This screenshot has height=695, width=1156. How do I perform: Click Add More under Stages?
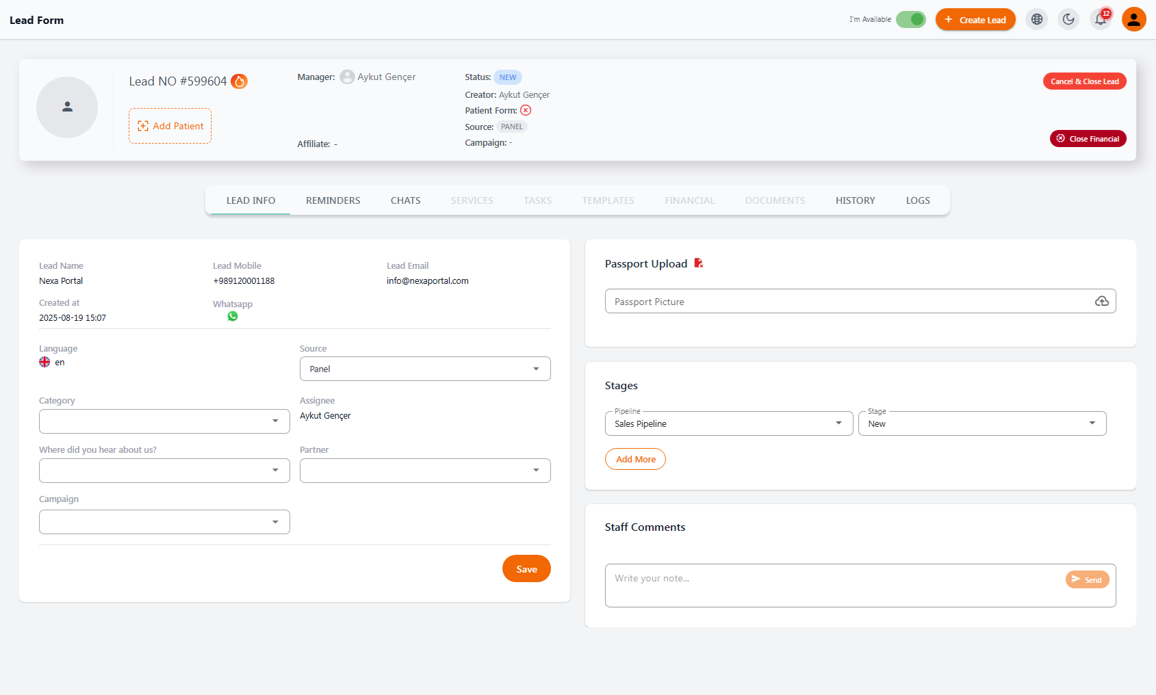click(x=635, y=459)
